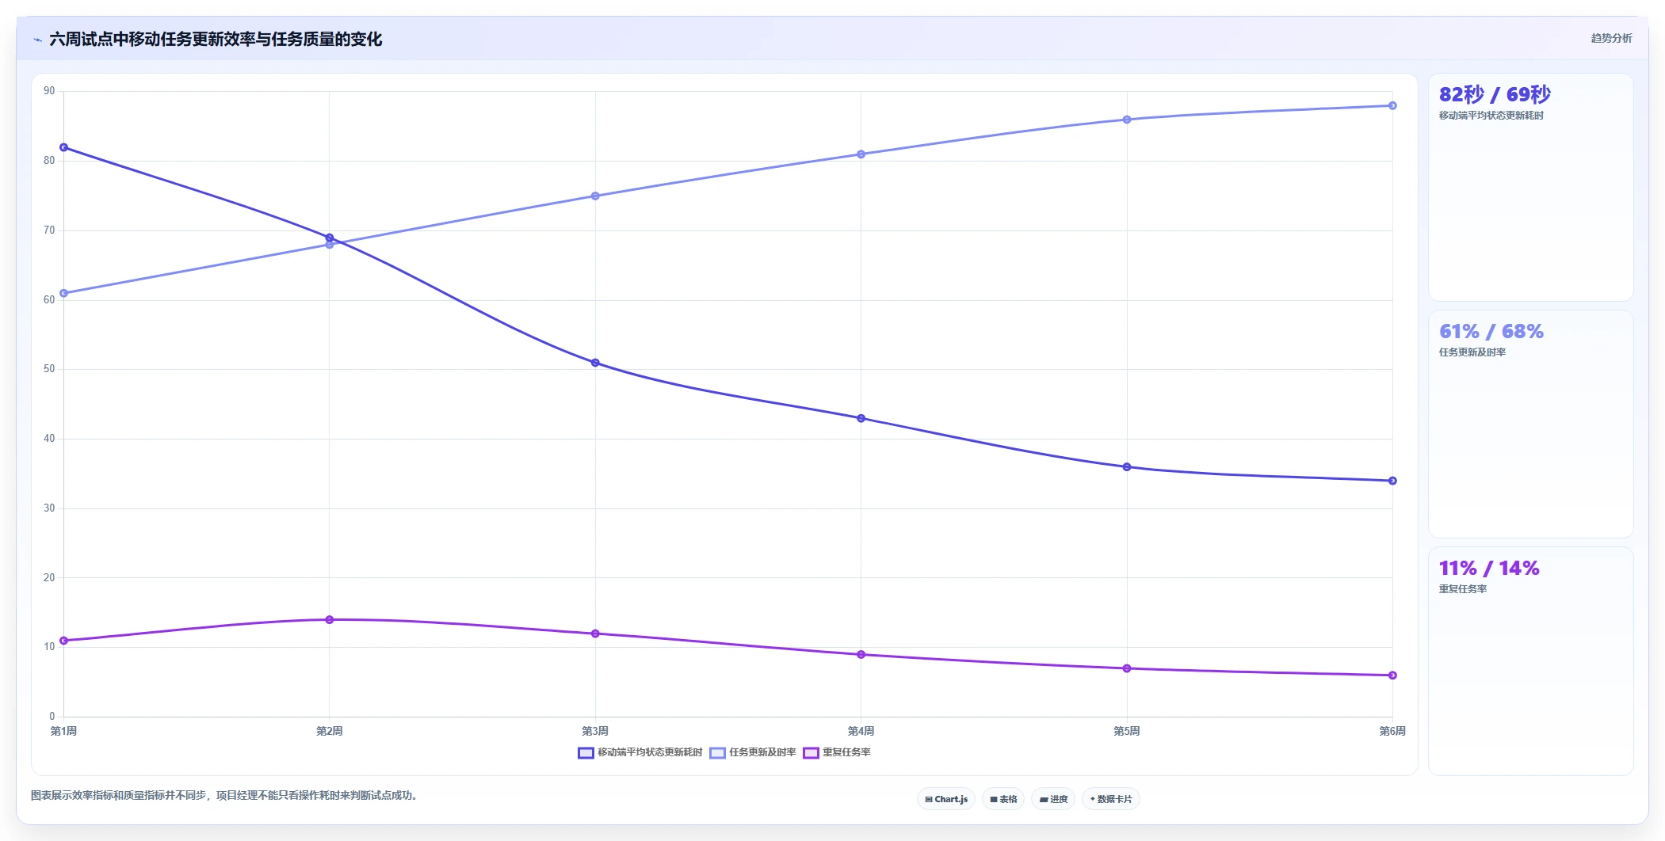Click the purple 重复任务率 legend color box
Image resolution: width=1665 pixels, height=841 pixels.
(811, 753)
